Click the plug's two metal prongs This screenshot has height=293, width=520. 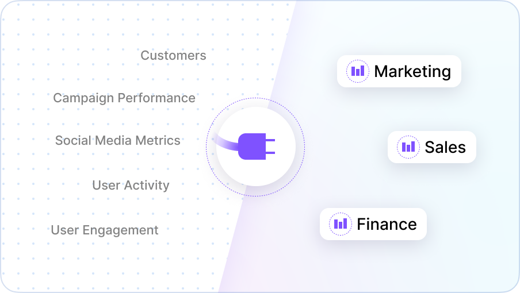tap(270, 146)
